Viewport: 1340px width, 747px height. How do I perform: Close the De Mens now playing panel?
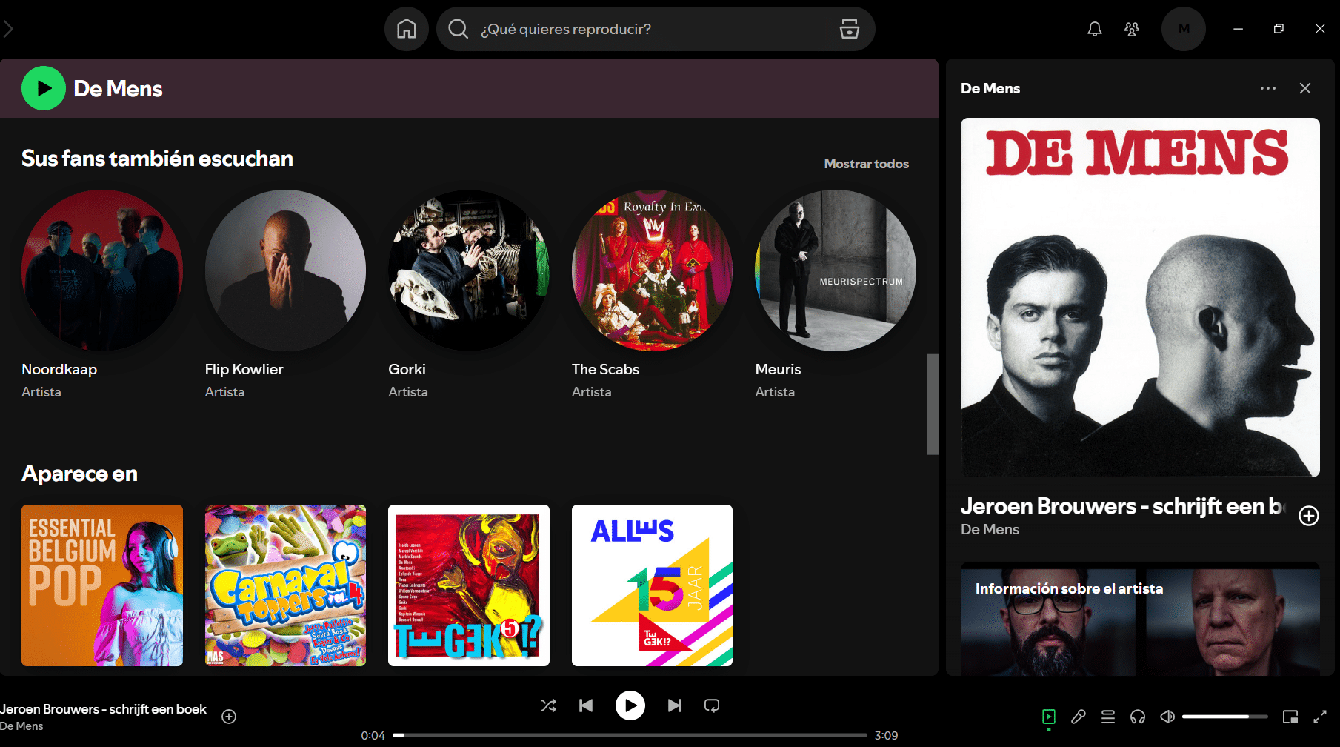coord(1305,88)
